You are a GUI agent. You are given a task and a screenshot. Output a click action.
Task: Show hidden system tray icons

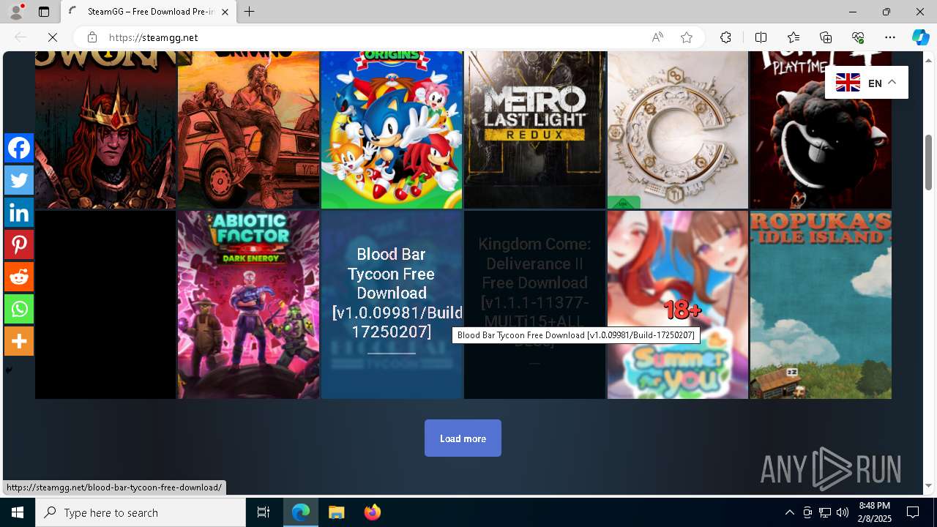click(789, 512)
